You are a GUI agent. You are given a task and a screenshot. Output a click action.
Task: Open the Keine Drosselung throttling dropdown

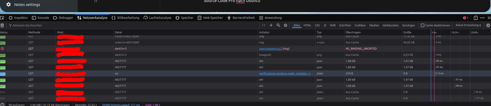click(x=468, y=25)
